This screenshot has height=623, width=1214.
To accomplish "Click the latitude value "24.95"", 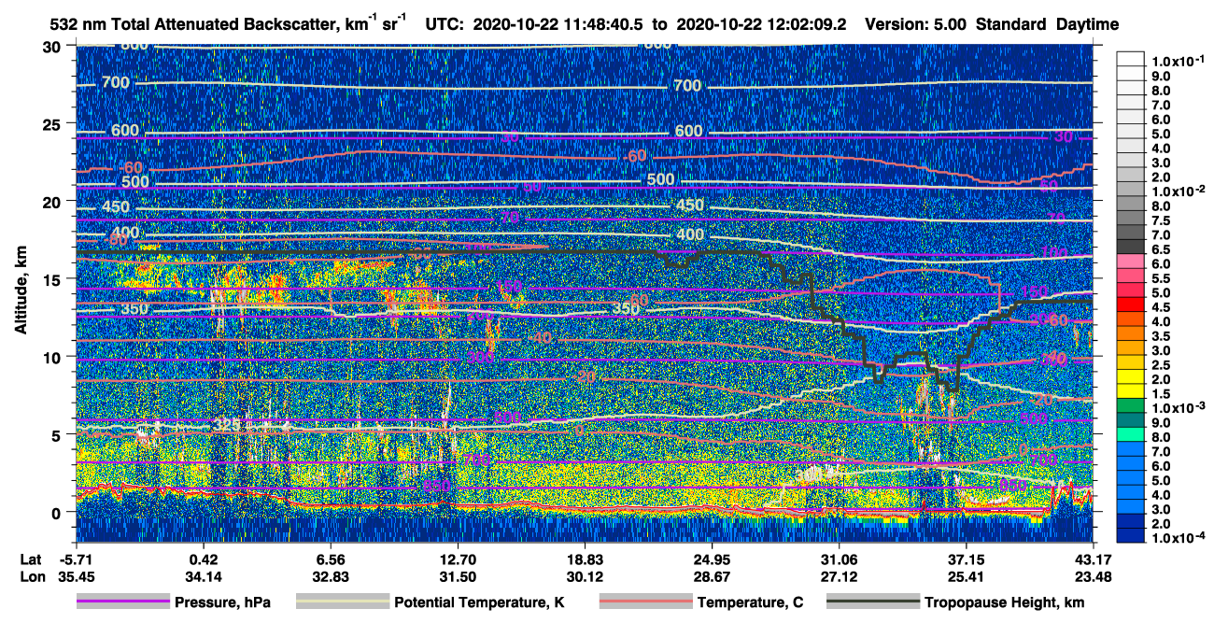I will [712, 559].
